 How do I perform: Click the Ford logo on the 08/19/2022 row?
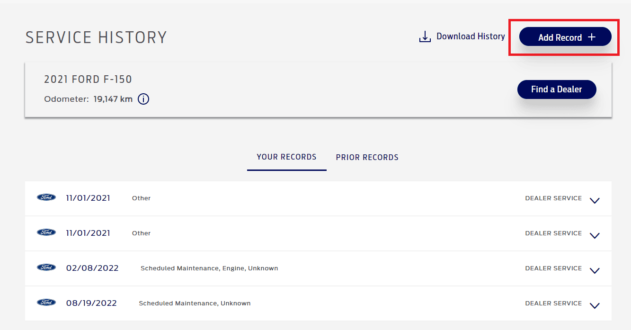[x=46, y=303]
